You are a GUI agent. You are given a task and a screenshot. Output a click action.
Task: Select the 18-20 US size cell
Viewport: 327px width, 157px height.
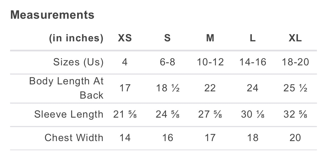(295, 62)
